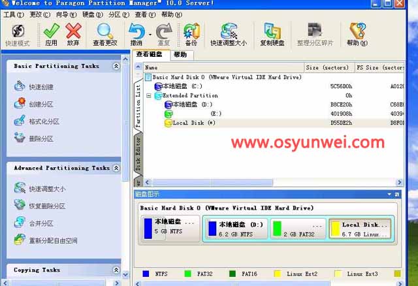Click partition list horizontal scrollbar left arrow

(x=147, y=182)
